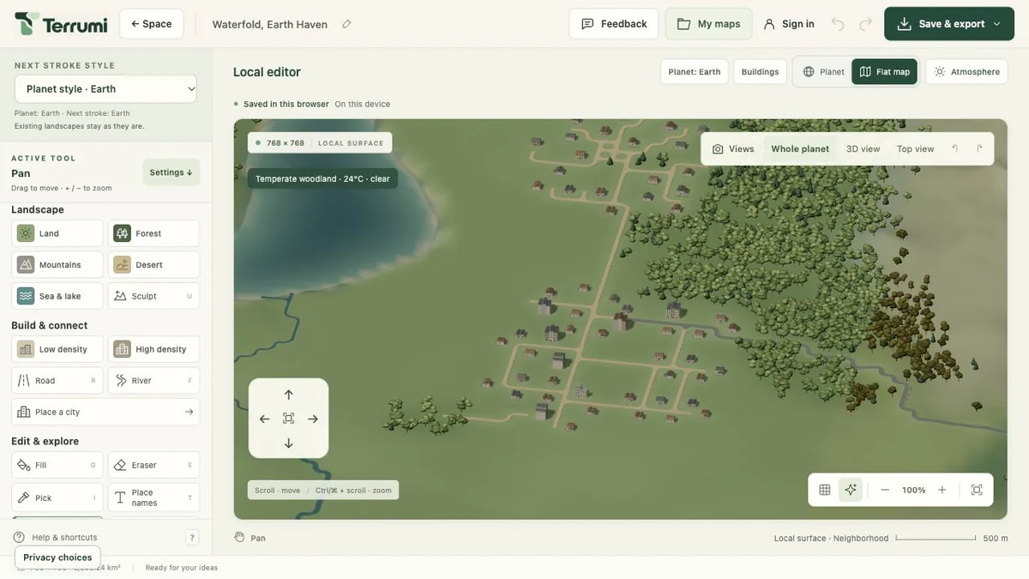Open Planet style · Earth dropdown

click(x=105, y=89)
